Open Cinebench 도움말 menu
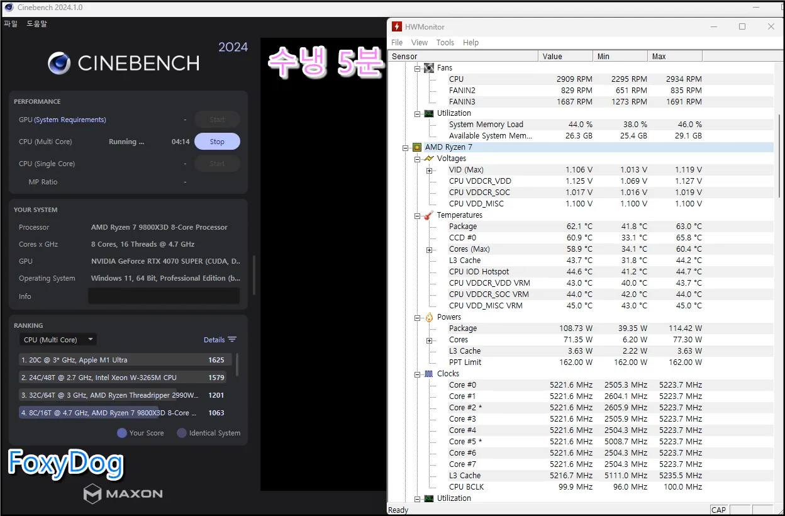 [36, 24]
